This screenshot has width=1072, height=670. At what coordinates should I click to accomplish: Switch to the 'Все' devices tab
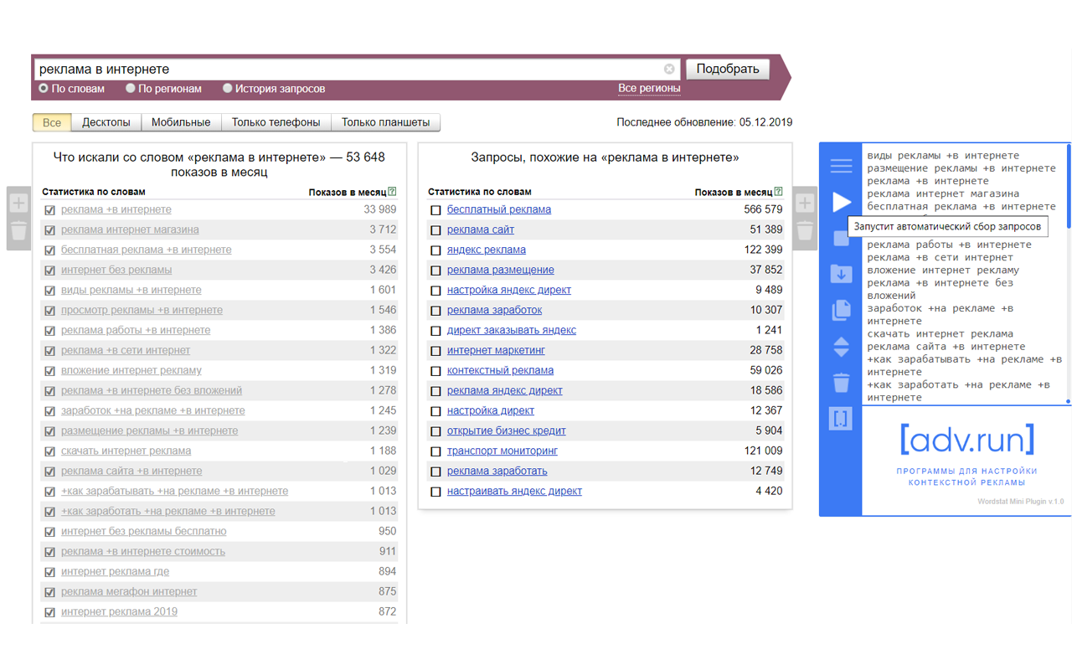[52, 122]
